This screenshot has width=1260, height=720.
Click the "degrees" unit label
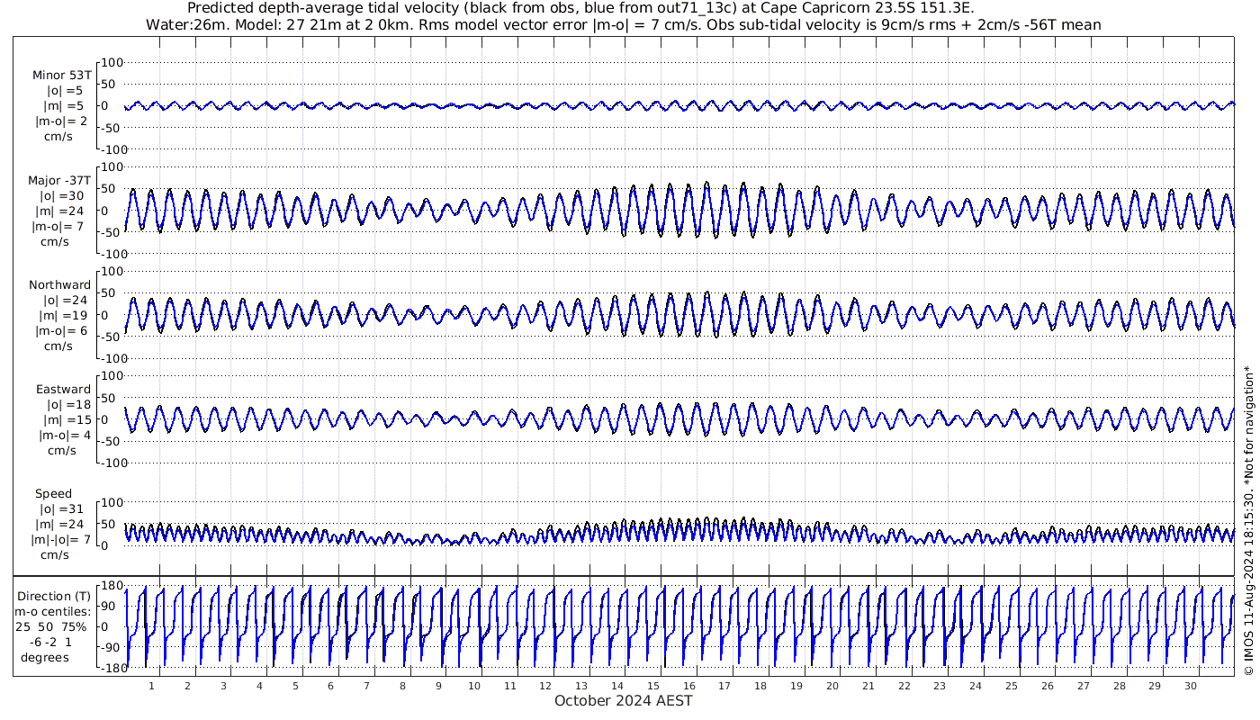tap(46, 658)
